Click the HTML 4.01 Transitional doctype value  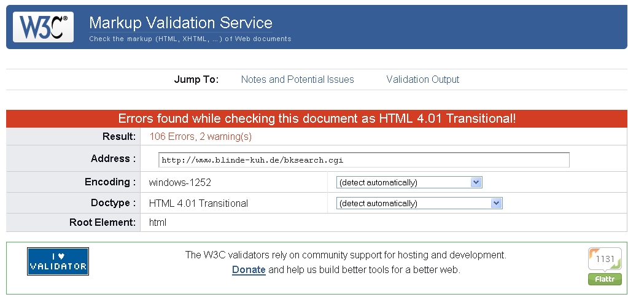[x=198, y=203]
